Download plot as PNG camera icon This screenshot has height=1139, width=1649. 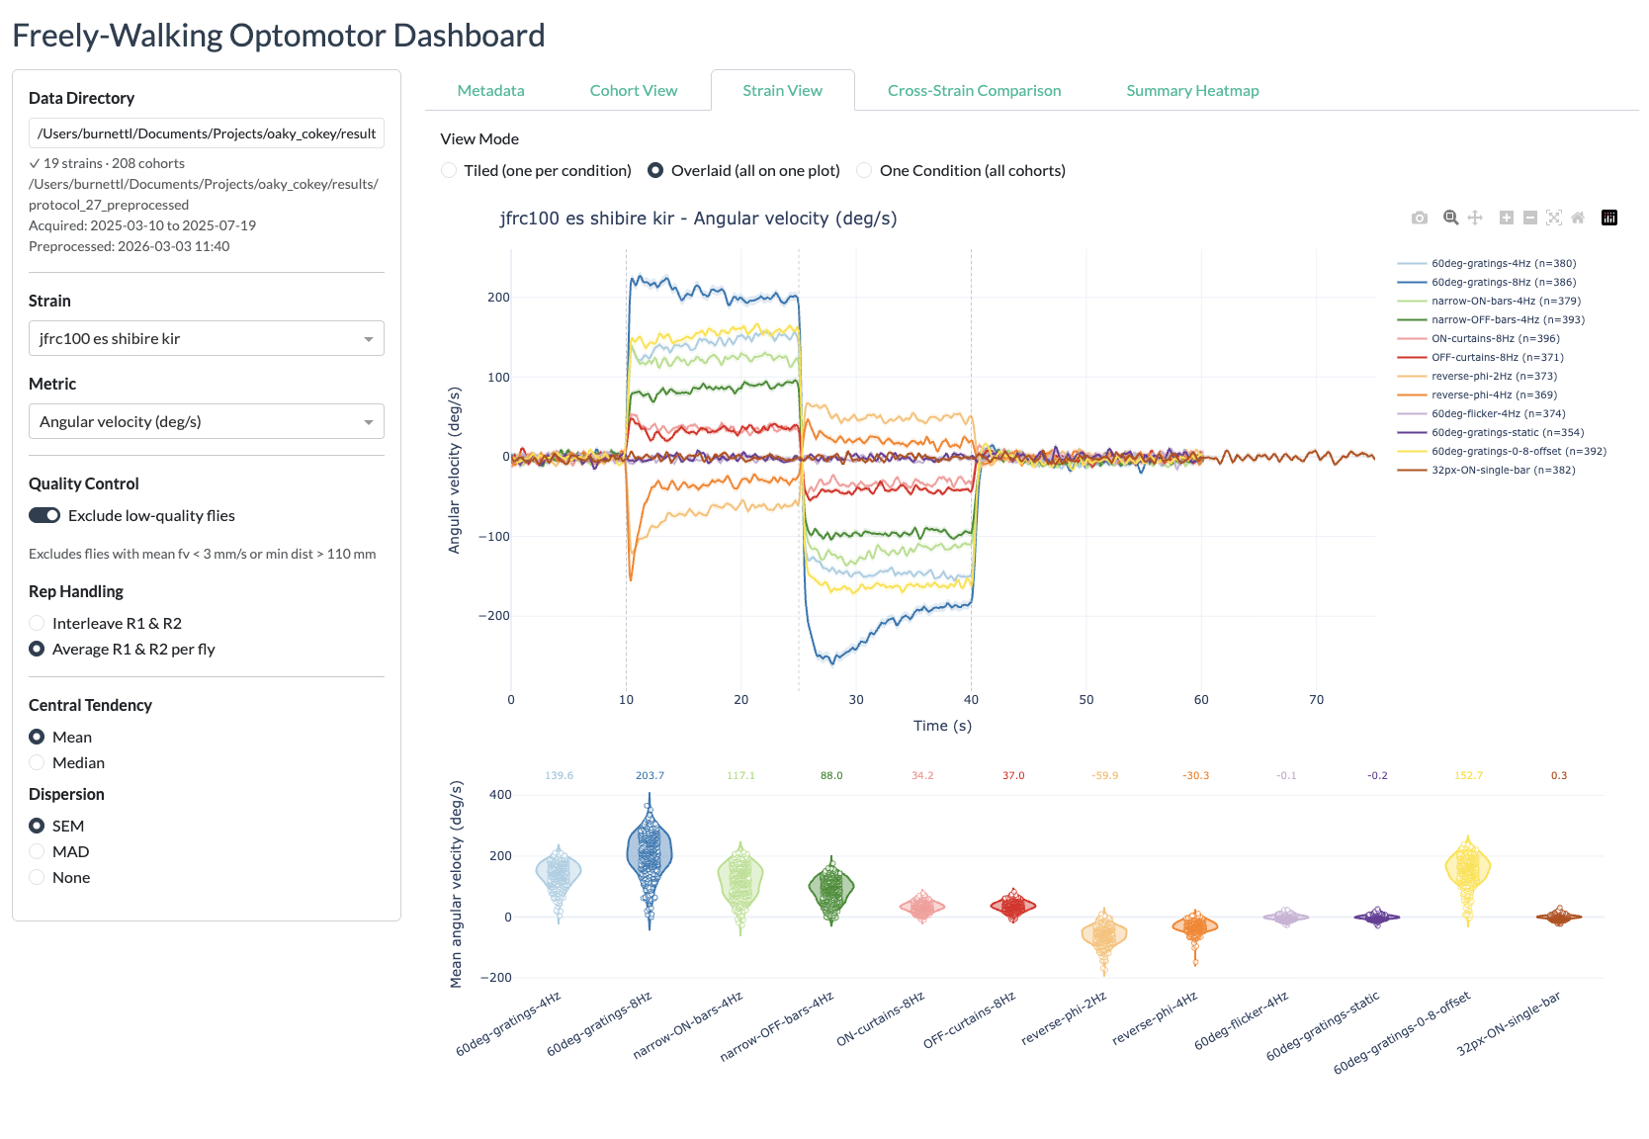tap(1420, 218)
